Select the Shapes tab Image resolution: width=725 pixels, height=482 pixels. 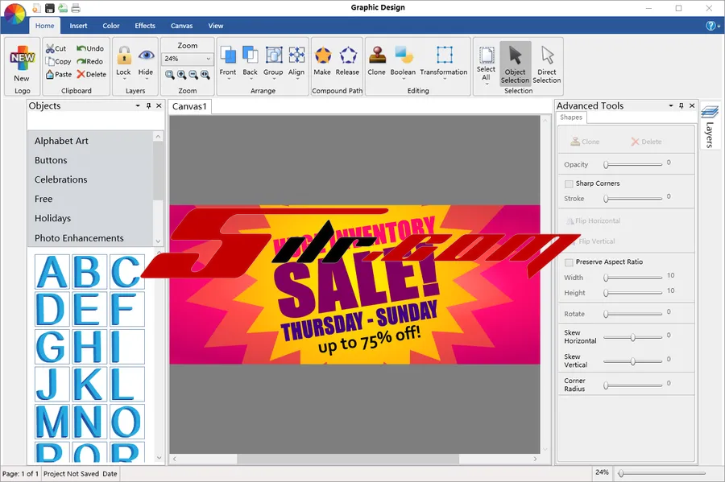pyautogui.click(x=571, y=117)
